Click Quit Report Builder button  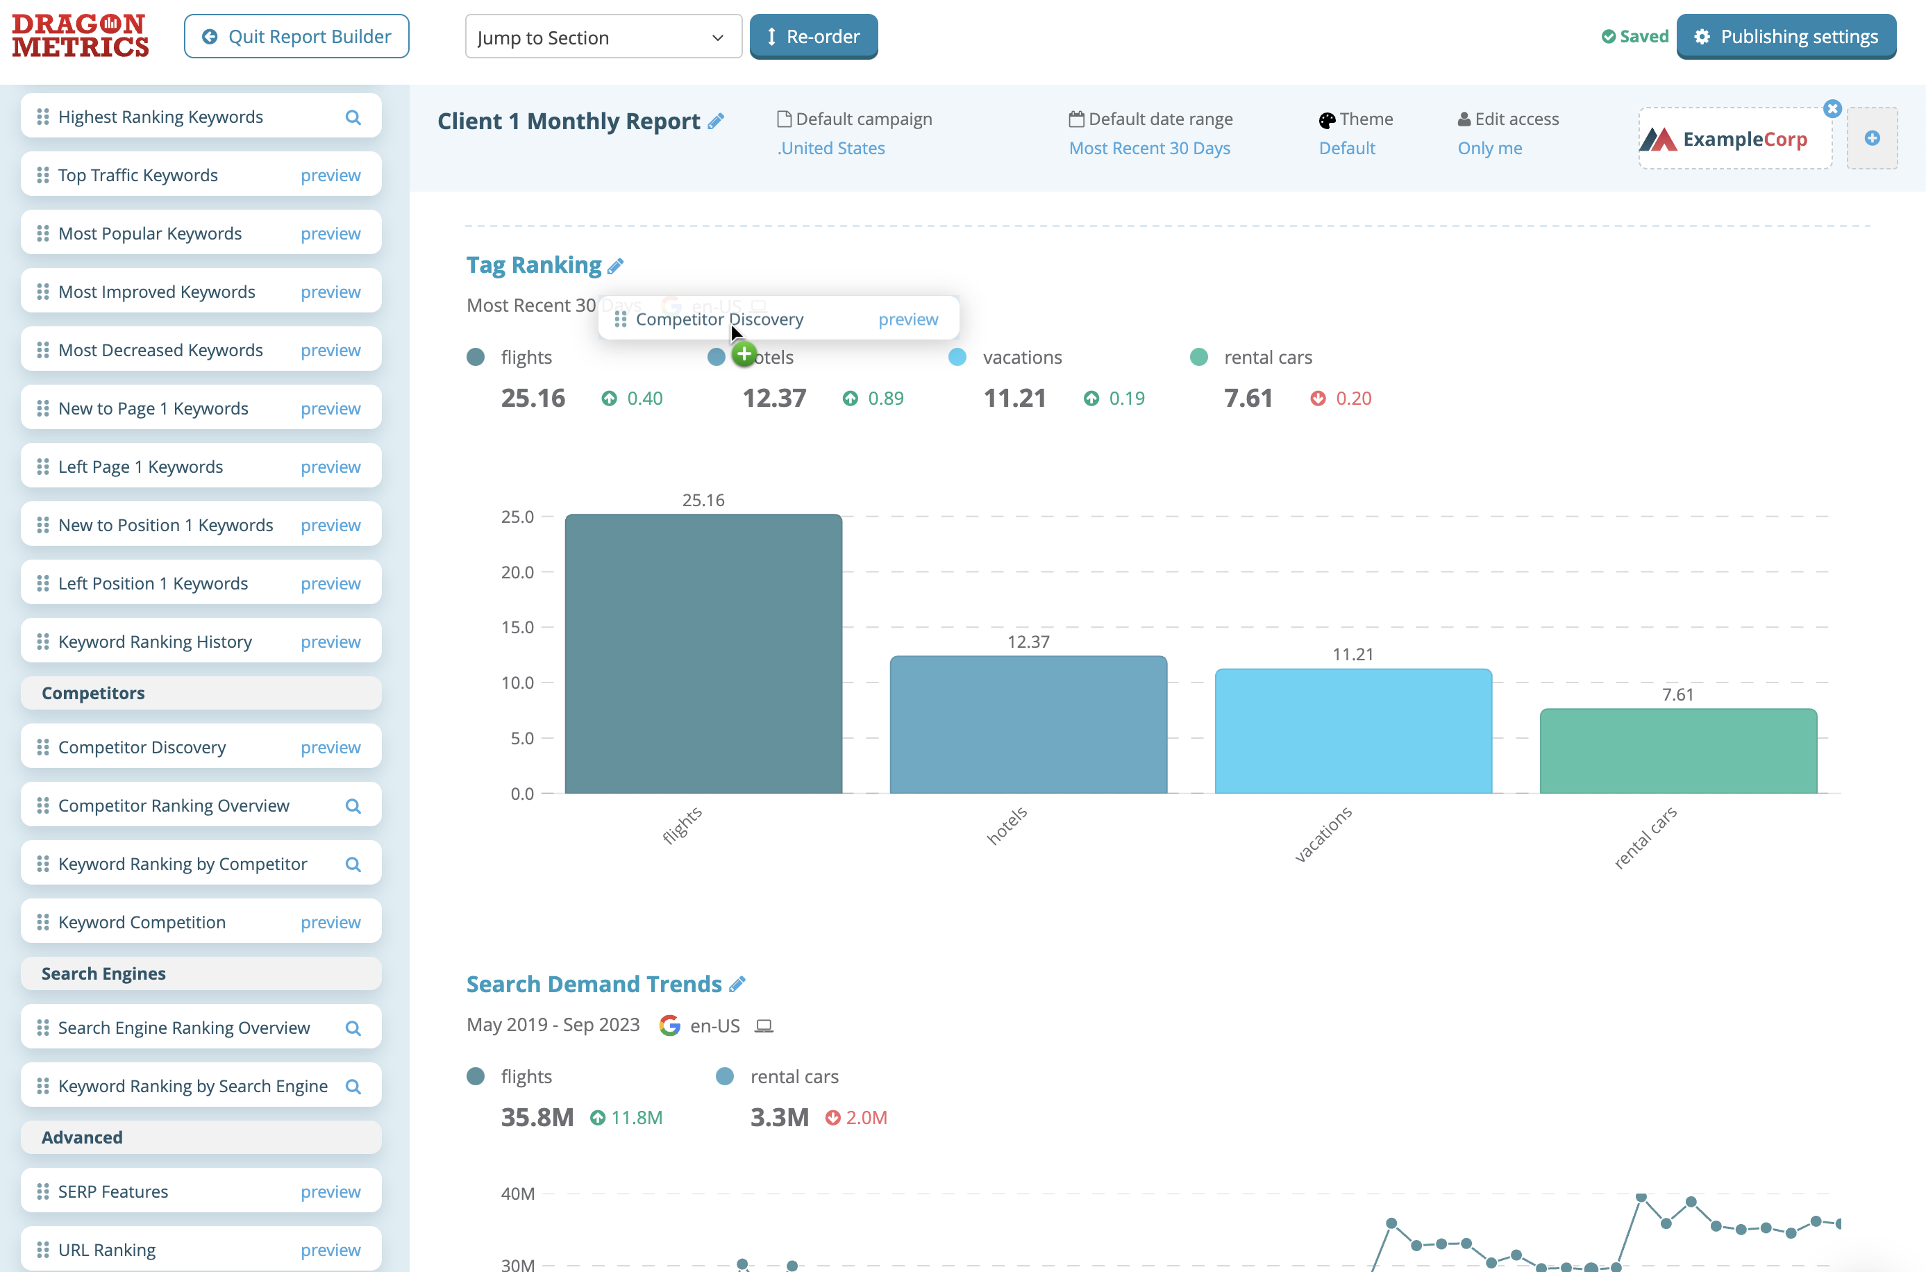(x=296, y=37)
